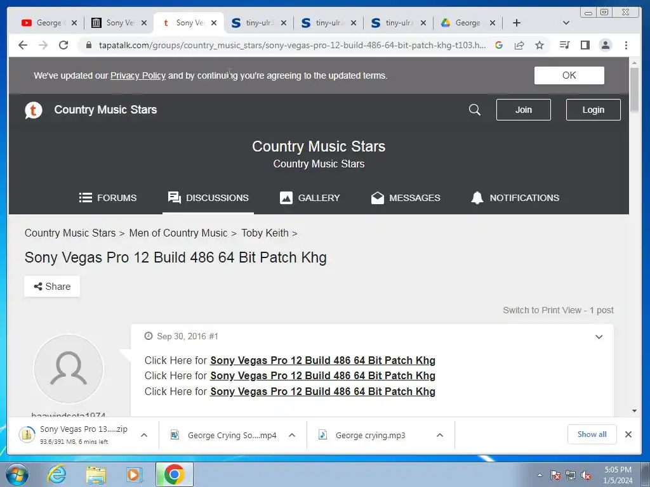Click the Tapatalk logo icon
650x487 pixels.
click(34, 110)
